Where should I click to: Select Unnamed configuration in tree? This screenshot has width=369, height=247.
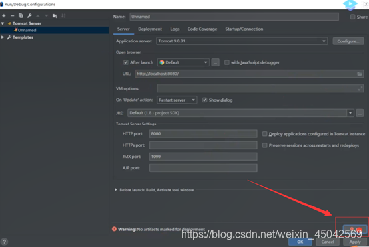pos(55,30)
